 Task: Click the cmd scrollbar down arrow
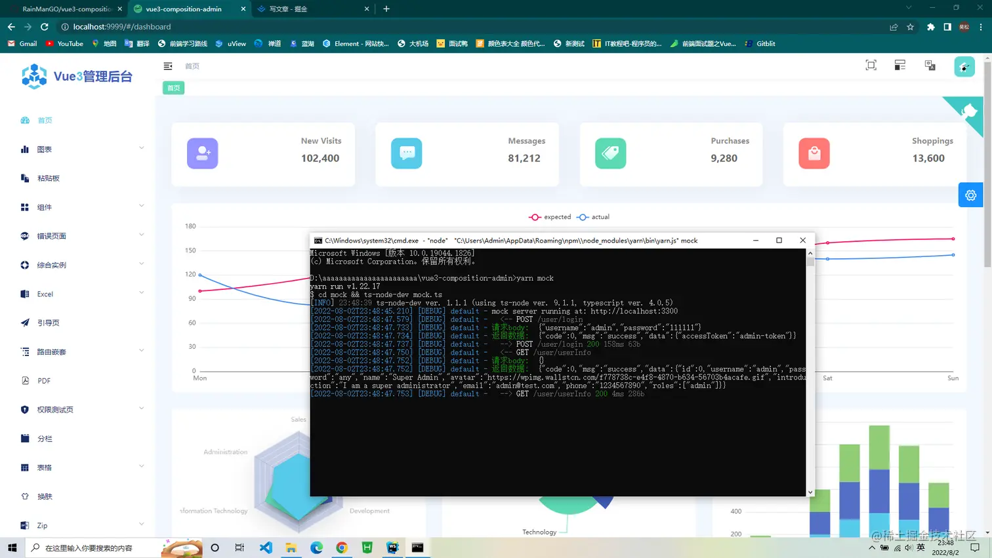[810, 492]
